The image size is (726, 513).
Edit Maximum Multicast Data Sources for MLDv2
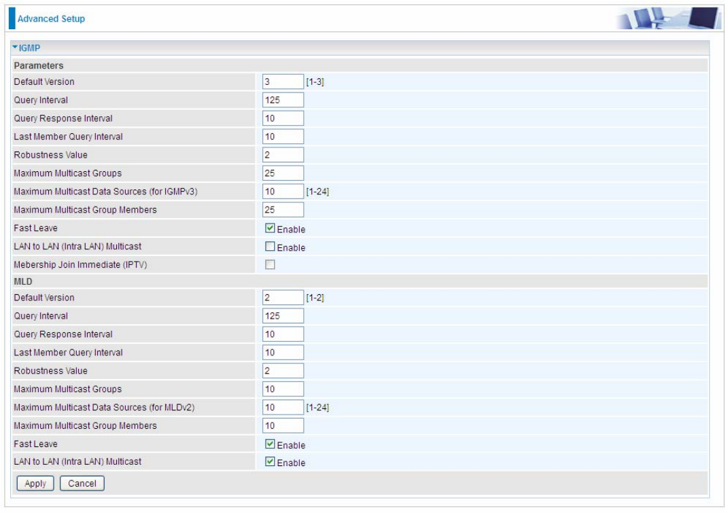point(283,407)
